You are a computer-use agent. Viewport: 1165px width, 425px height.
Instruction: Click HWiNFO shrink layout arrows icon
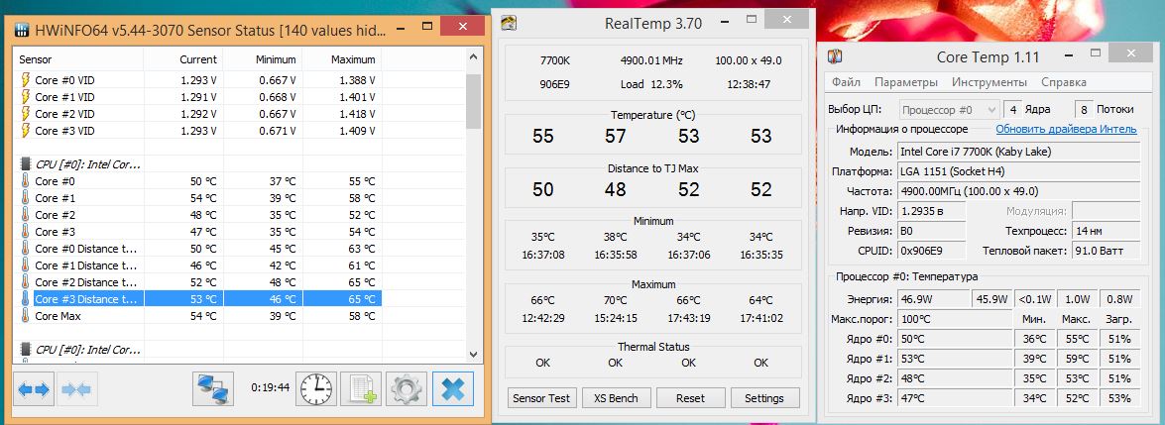[x=75, y=389]
